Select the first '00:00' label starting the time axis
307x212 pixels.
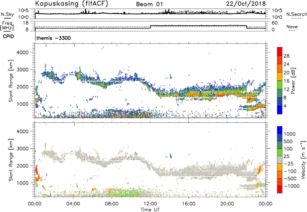(x=35, y=204)
